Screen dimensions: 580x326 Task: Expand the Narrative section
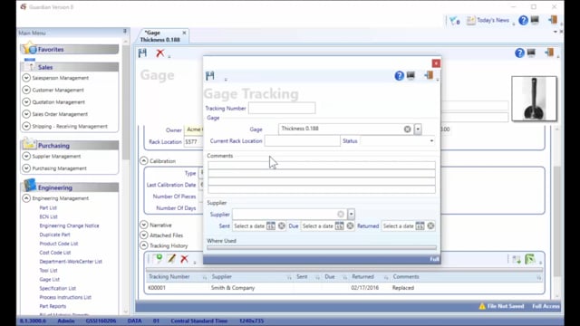pyautogui.click(x=144, y=225)
